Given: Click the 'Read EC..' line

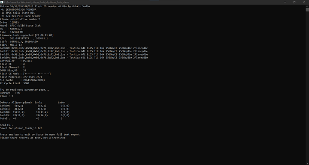Looking at the screenshot, I should point(6,125).
